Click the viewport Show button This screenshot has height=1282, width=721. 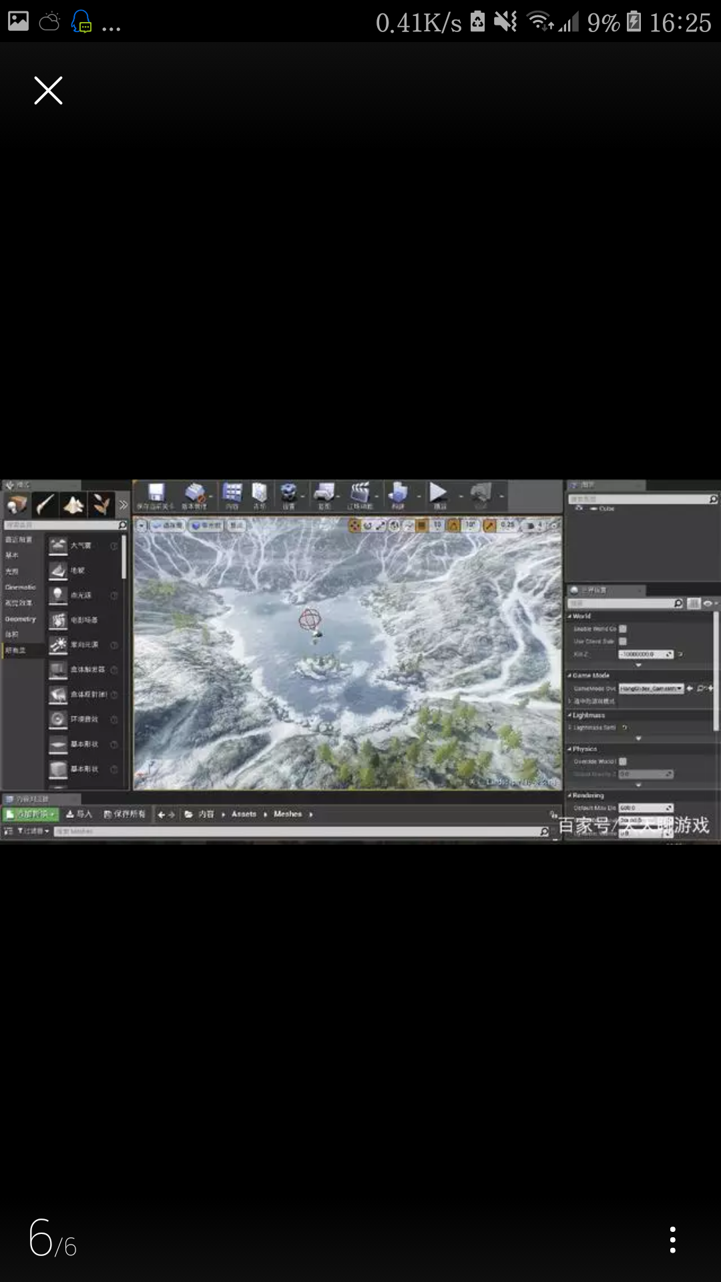(237, 526)
